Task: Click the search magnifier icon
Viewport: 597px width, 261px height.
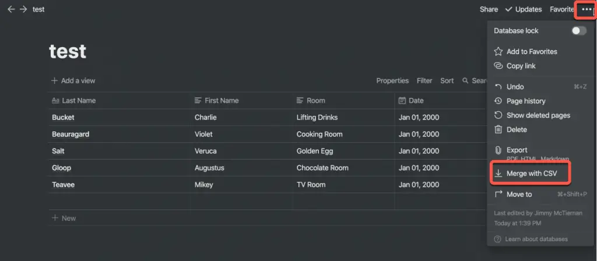Action: pyautogui.click(x=465, y=80)
